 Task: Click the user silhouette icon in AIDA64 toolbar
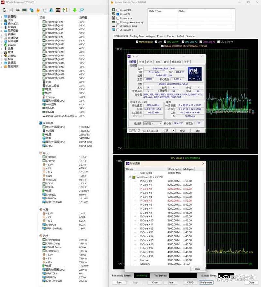[x=52, y=10]
